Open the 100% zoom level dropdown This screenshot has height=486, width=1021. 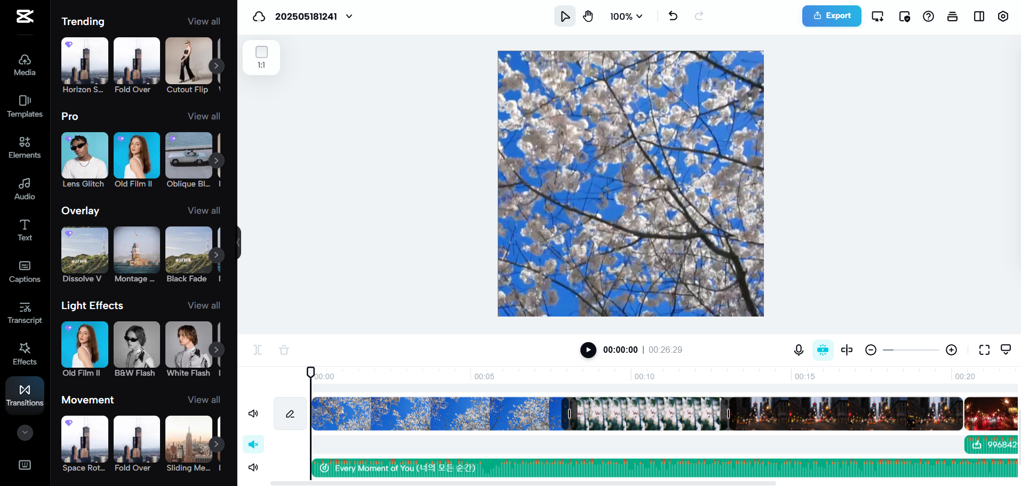click(626, 17)
